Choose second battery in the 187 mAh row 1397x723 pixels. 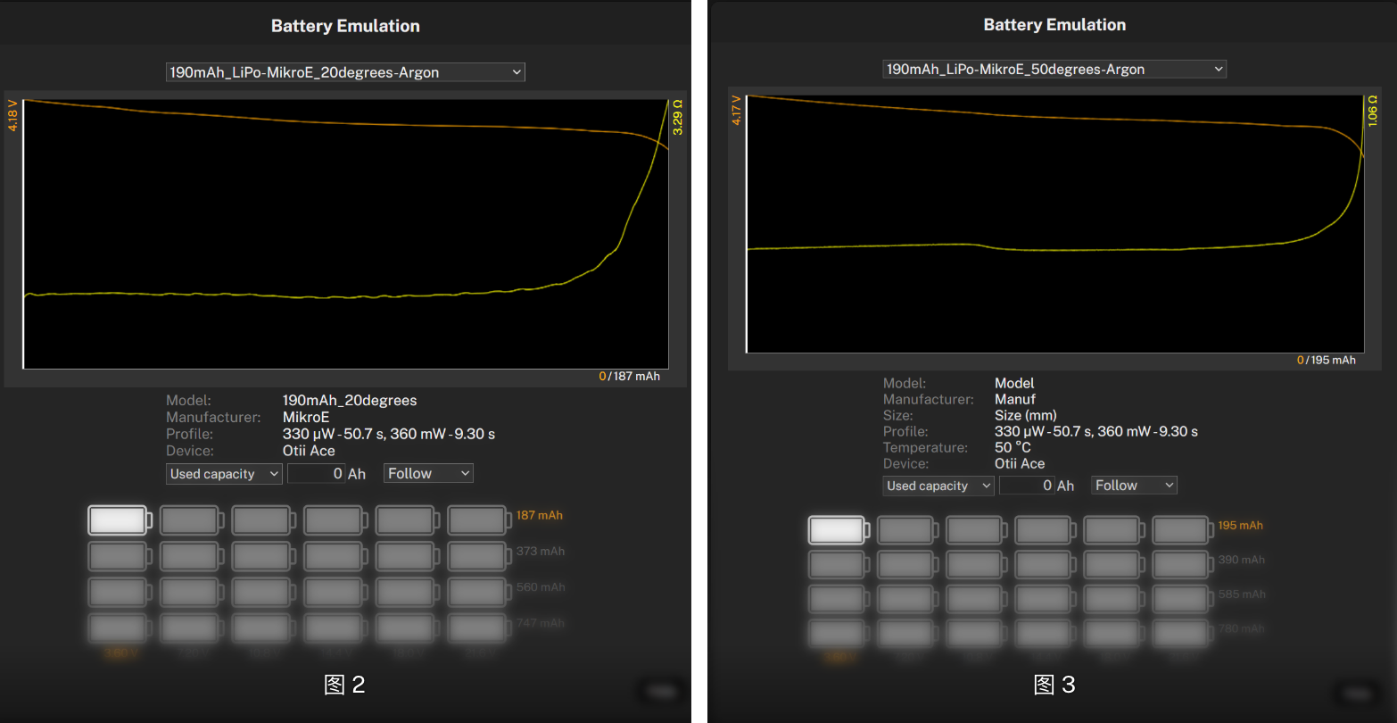[x=192, y=520]
